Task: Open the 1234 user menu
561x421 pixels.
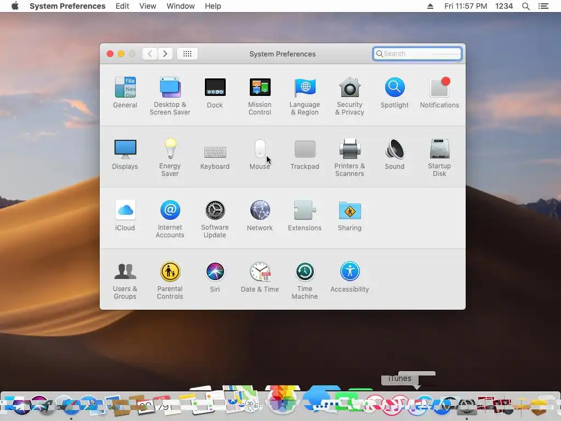Action: coord(504,6)
